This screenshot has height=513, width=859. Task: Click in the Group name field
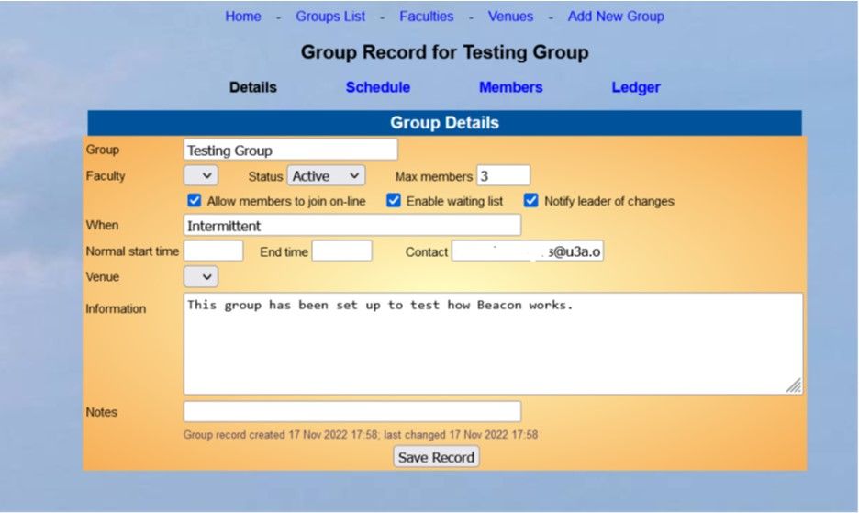pos(290,150)
